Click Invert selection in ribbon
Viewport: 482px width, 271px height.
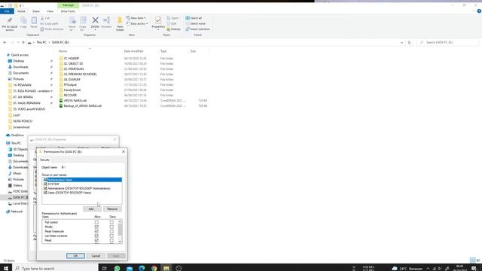tap(198, 29)
